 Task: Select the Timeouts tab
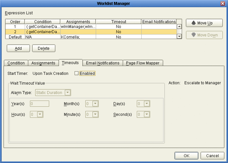pyautogui.click(x=71, y=63)
